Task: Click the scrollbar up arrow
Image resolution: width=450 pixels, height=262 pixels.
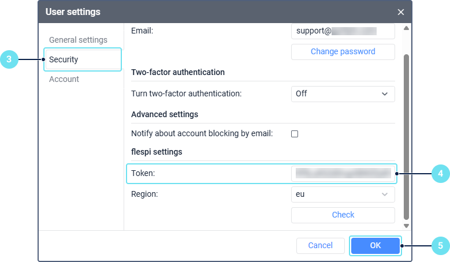Action: [x=406, y=28]
